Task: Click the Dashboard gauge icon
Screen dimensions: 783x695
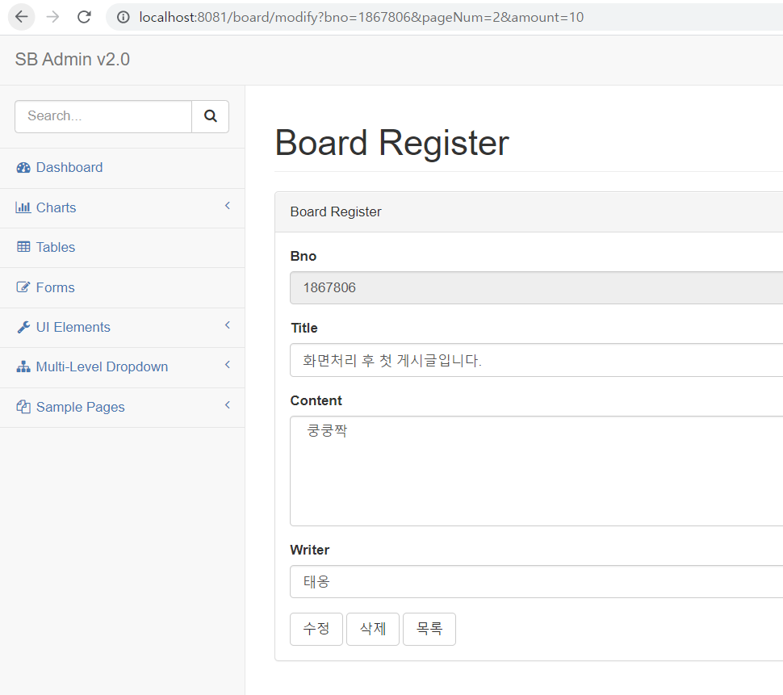Action: click(23, 167)
